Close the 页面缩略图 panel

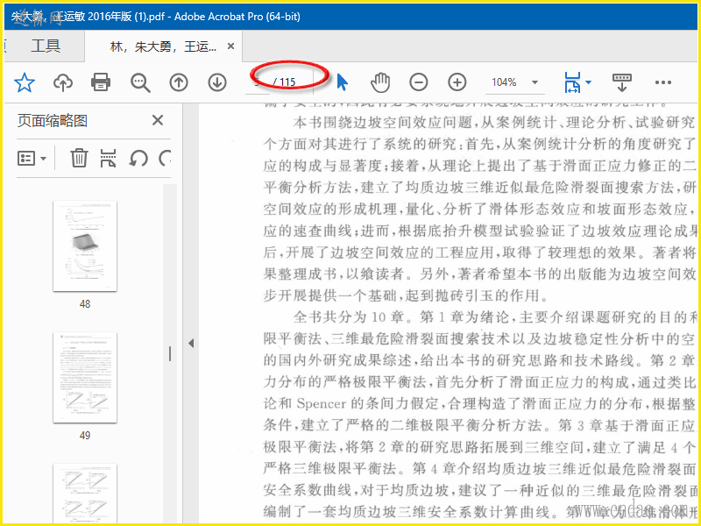coord(158,120)
